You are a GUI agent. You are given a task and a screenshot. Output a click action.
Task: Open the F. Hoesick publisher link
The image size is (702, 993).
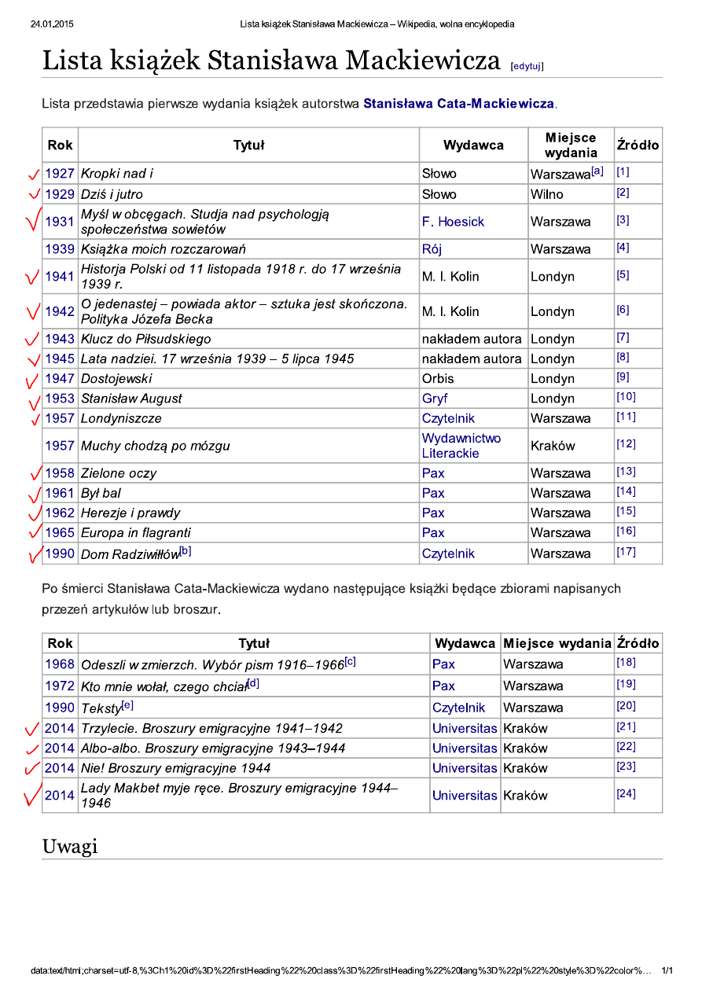tap(453, 222)
